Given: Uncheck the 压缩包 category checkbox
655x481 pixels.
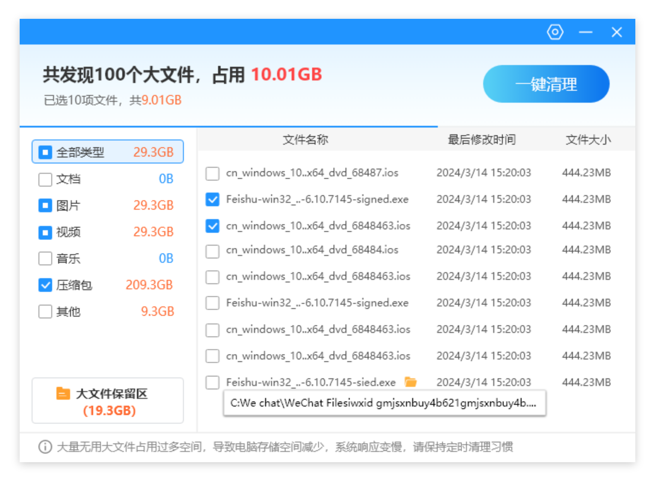Looking at the screenshot, I should point(45,285).
